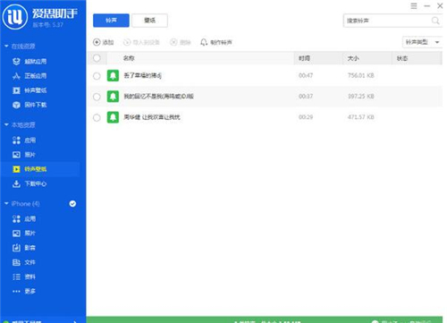Screen dimensions: 447x323
Task: Open 照片 under 本地资源
Action: coord(24,155)
